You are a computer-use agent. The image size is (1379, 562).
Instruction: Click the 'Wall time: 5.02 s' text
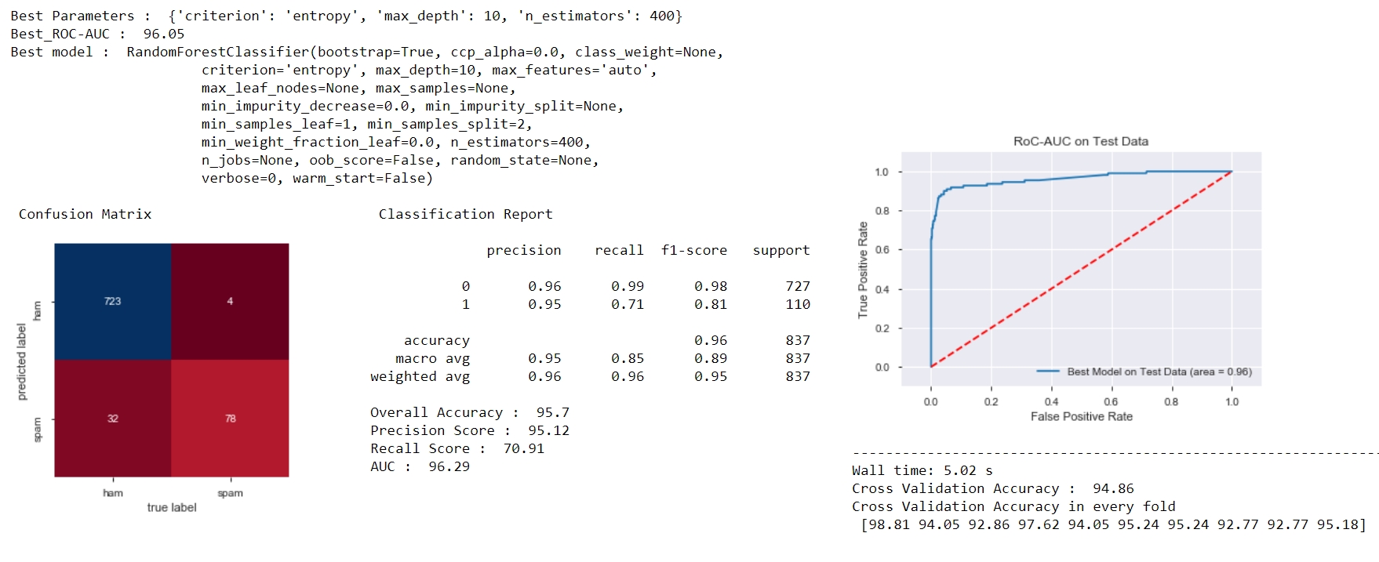click(x=922, y=470)
